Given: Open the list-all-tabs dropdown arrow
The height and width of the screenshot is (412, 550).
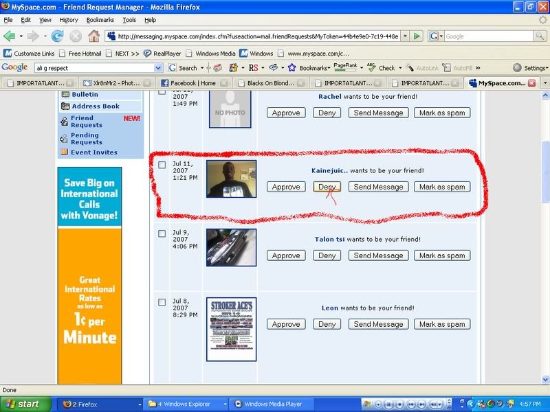Looking at the screenshot, I should click(x=544, y=83).
